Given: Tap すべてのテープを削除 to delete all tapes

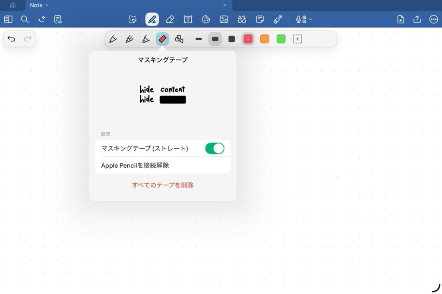Looking at the screenshot, I should [x=163, y=185].
